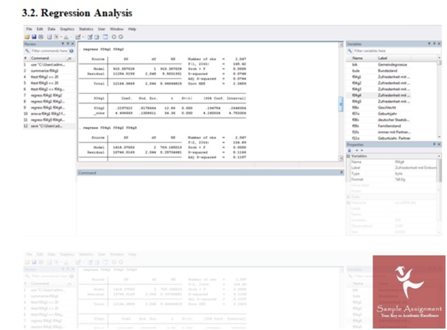Image resolution: width=447 pixels, height=330 pixels.
Task: Click the Review panel filter funnel icon
Action: (63, 44)
